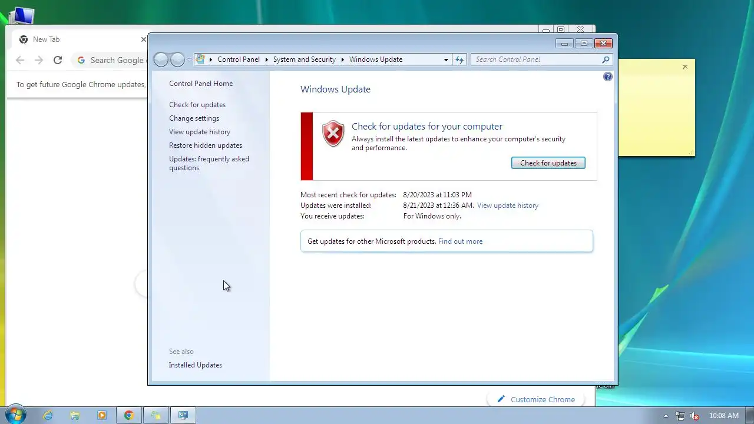Screen dimensions: 754x424
Task: Click the red shield error icon
Action: tap(333, 134)
